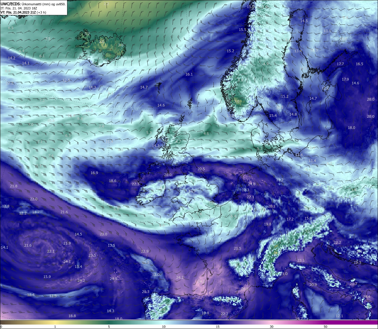Click the 21.0 value near the Ligurian coast
The width and height of the screenshot is (378, 329).
pos(284,274)
